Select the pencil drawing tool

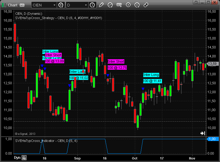(102, 5)
